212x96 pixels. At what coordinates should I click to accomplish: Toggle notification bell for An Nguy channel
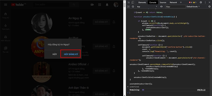click(114, 22)
